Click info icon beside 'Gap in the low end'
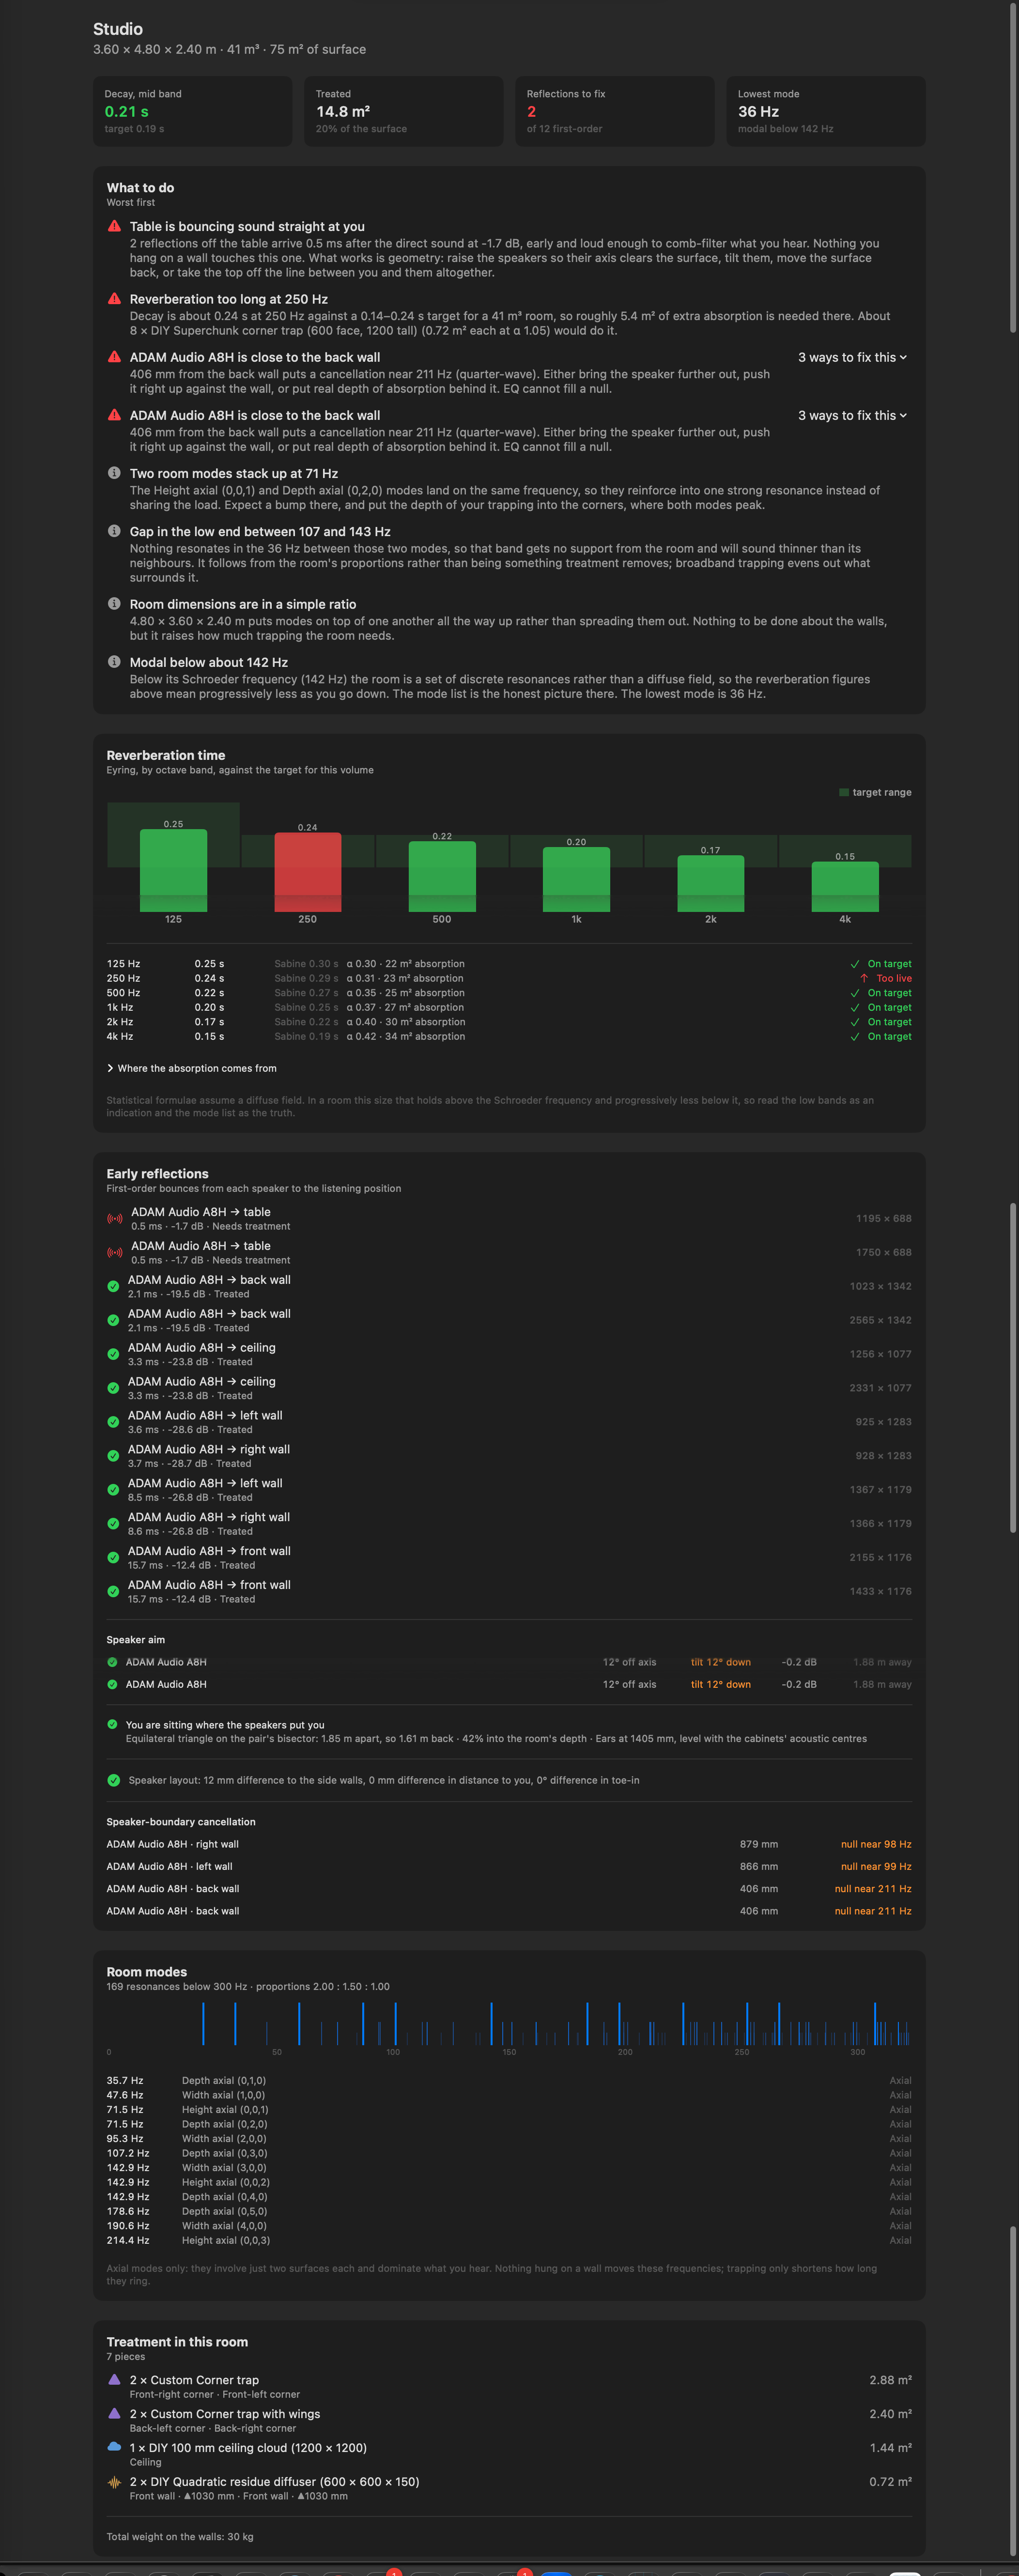This screenshot has width=1019, height=2576. click(114, 531)
